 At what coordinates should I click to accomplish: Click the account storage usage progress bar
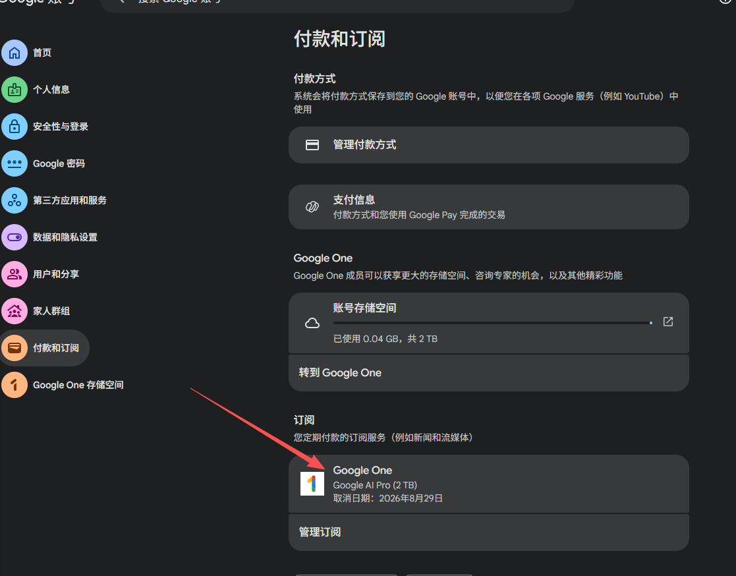[492, 323]
